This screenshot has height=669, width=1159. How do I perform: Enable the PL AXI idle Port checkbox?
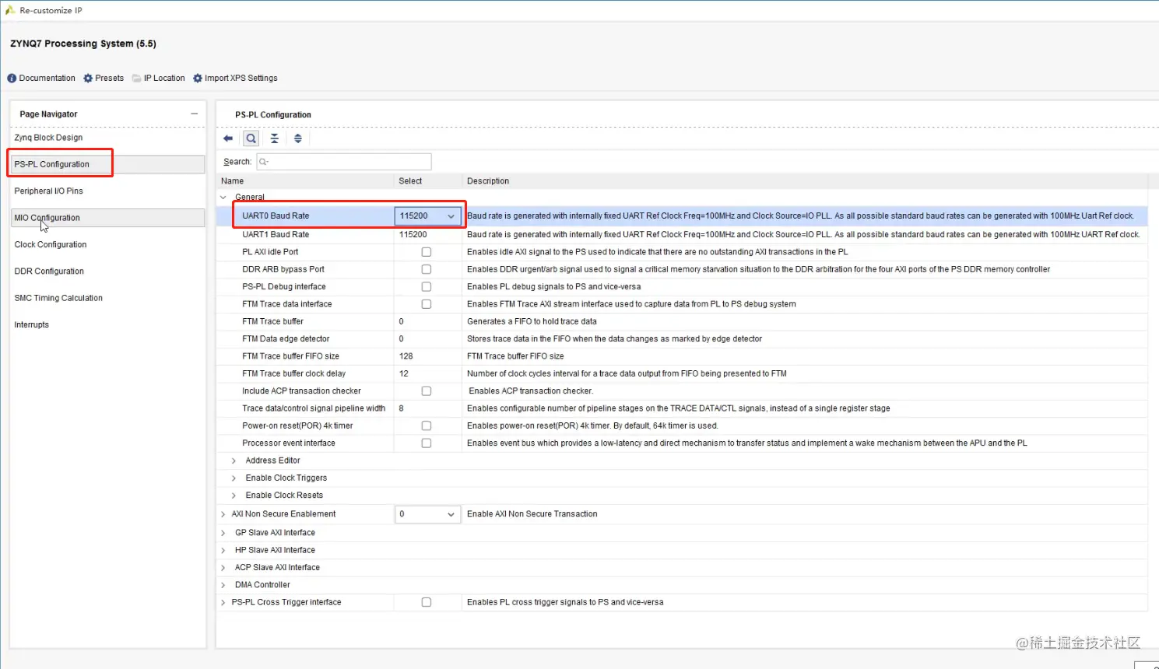[427, 252]
